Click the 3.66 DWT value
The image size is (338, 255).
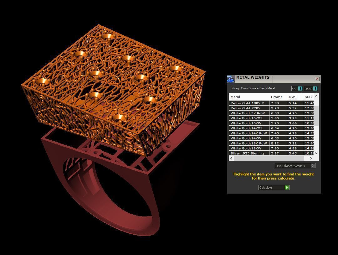point(293,123)
